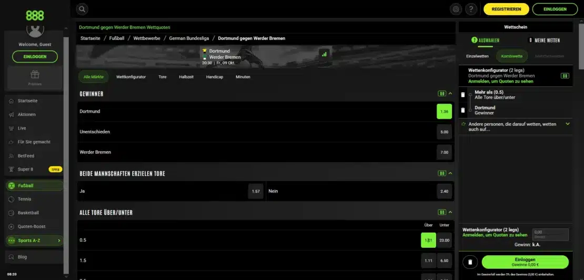Click the Für Sie gemacht icon
Screen dimensions: 584x280
11,142
